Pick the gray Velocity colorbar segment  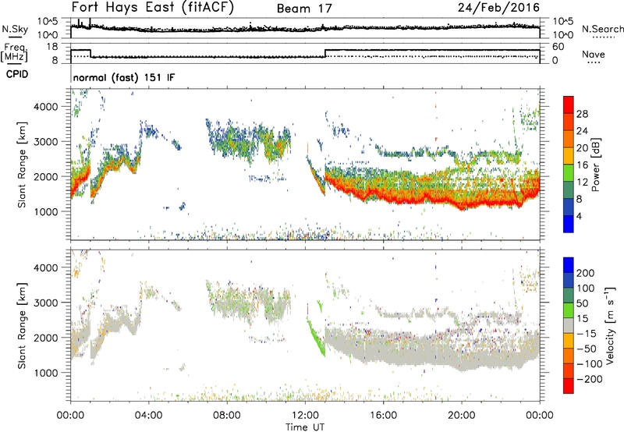click(569, 325)
